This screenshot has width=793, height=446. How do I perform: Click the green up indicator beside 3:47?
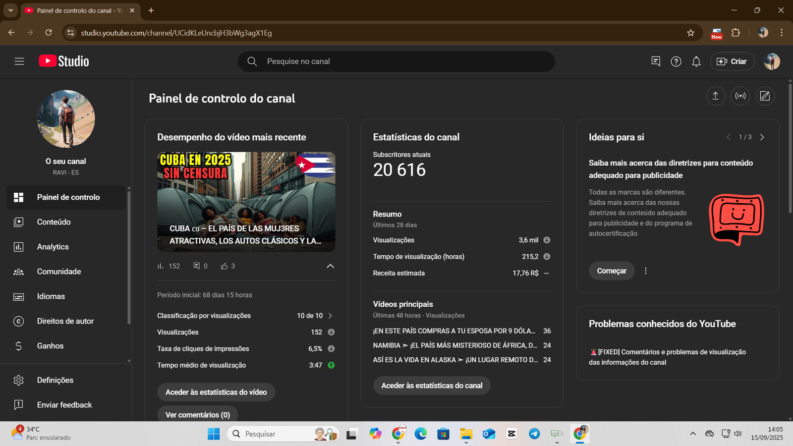point(331,365)
